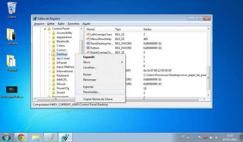Screen dimensions: 243x142
Task: Expand the Accessibility key
Action: (49, 33)
